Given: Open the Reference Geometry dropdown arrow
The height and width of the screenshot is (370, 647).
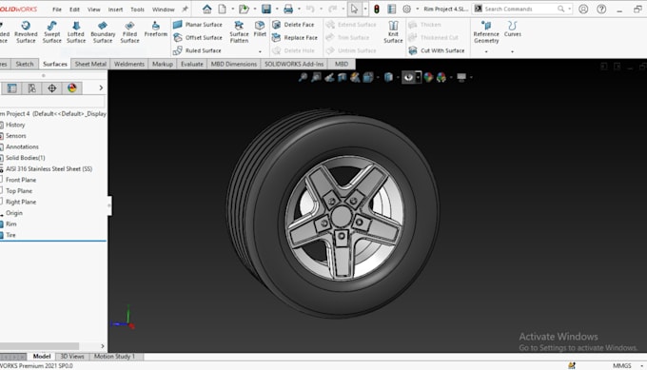Looking at the screenshot, I should click(x=486, y=51).
